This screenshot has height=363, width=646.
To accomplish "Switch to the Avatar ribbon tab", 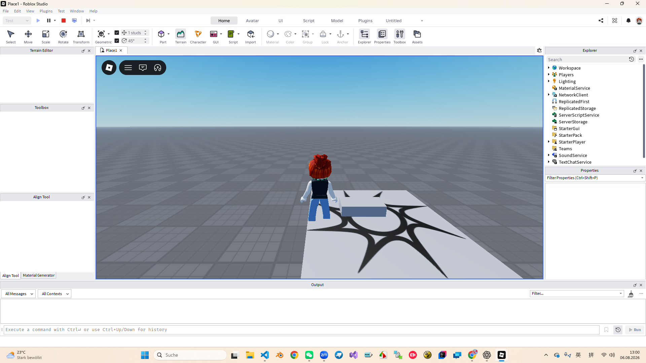I will pos(252,21).
